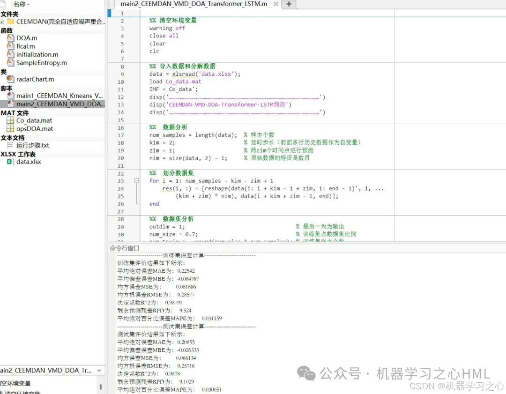Viewport: 506px width, 394px height.
Task: Click the XLSX 工作表 group header
Action: [x=18, y=154]
